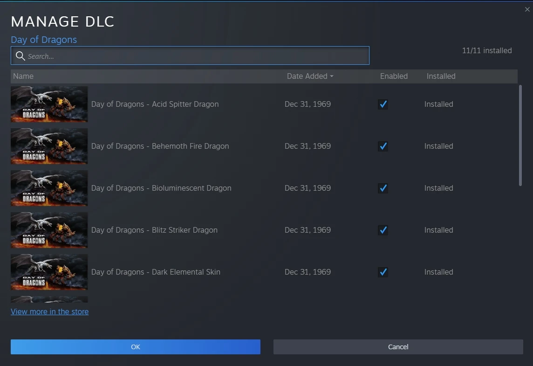Sort by Installed column header

(441, 76)
